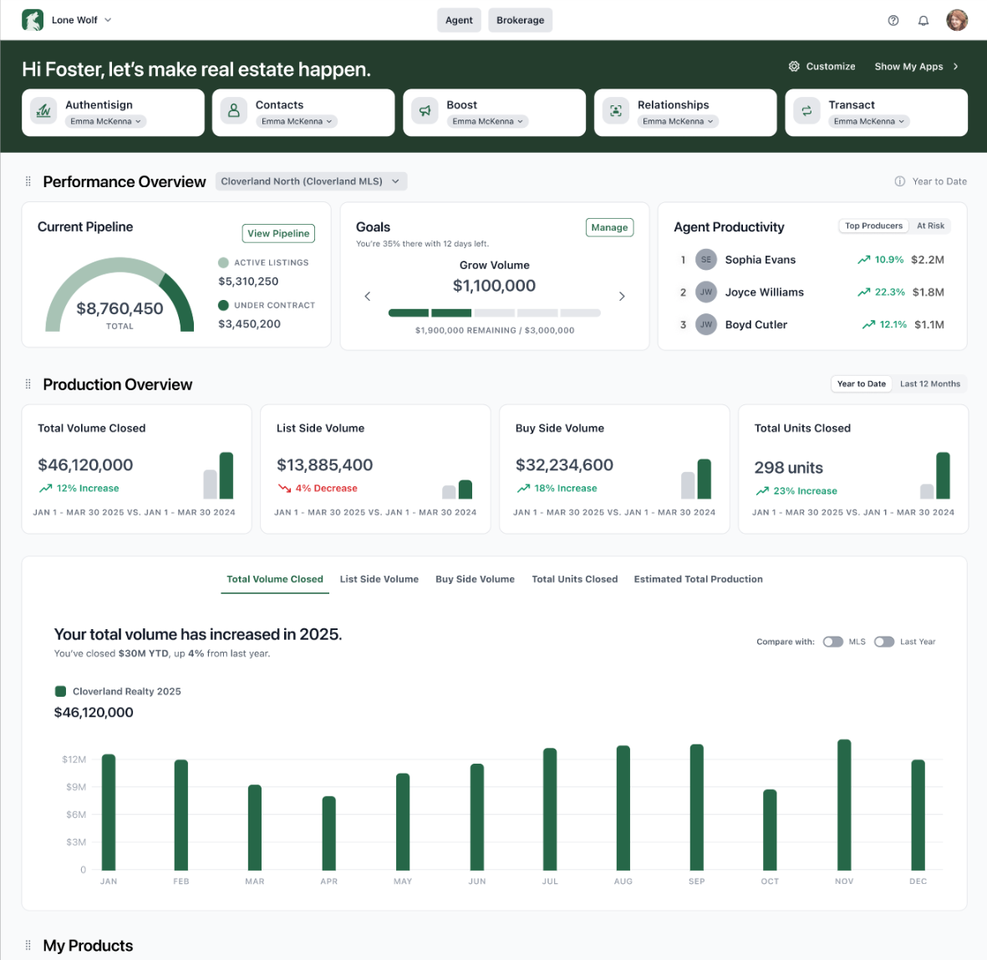This screenshot has height=960, width=987.
Task: Open your profile avatar picture
Action: tap(956, 19)
